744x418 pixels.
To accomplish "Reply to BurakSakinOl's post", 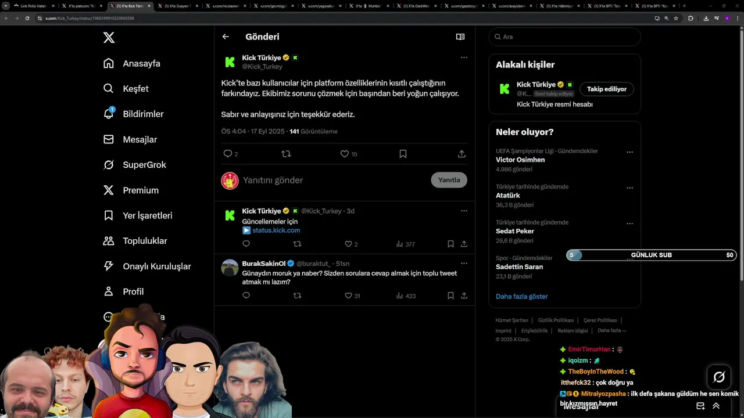I will (x=246, y=296).
